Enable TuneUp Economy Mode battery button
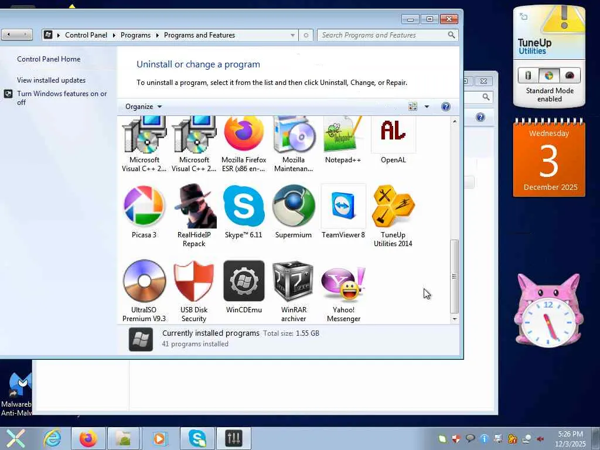This screenshot has height=450, width=600. point(528,76)
